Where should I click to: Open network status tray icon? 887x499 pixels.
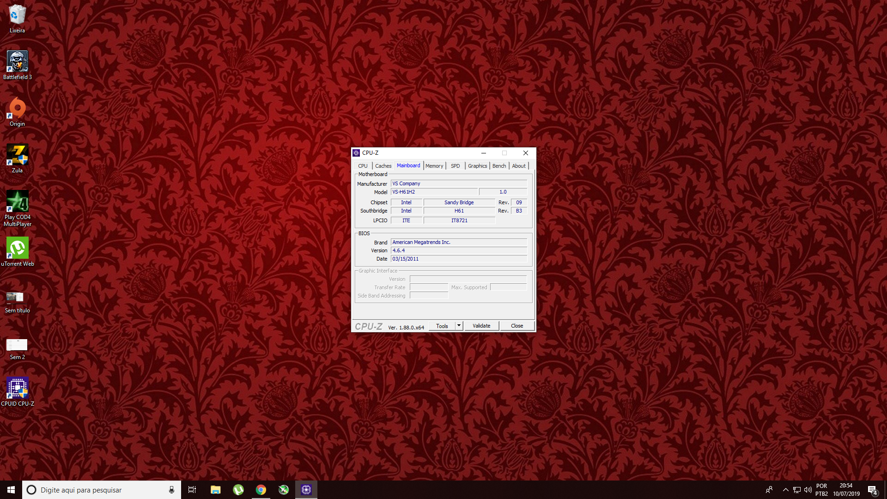[797, 490]
